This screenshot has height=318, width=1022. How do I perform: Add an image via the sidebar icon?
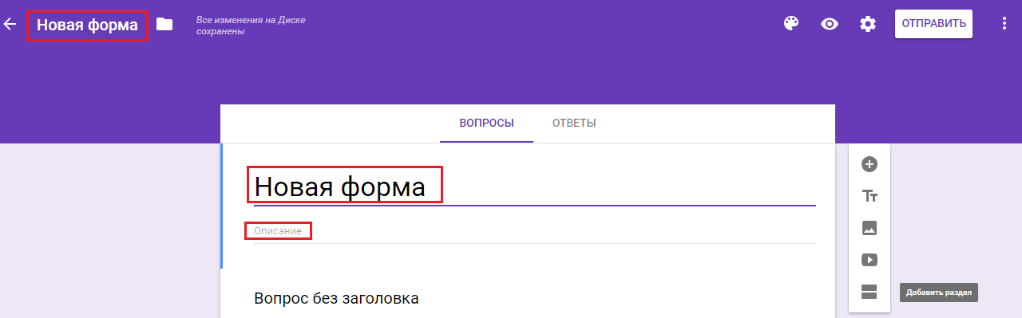point(869,228)
